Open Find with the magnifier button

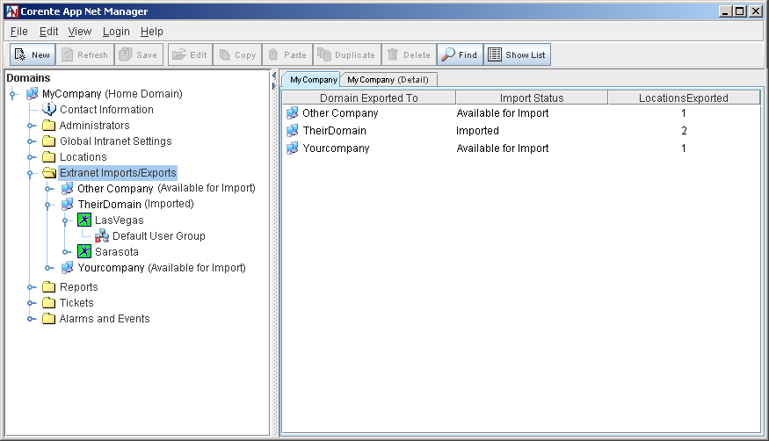tap(460, 54)
